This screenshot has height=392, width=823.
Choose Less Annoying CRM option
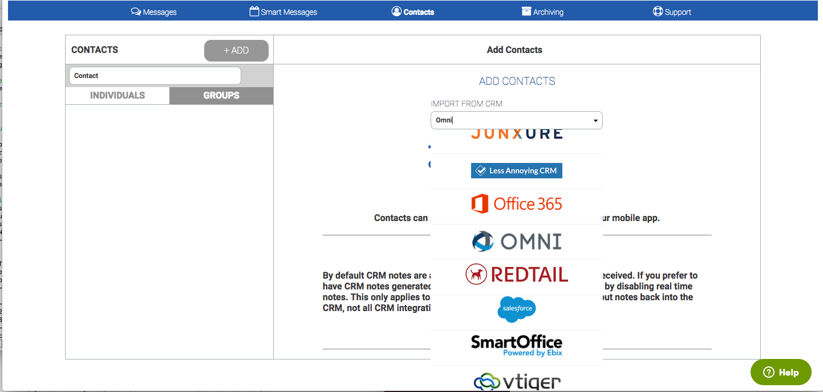[x=517, y=171]
